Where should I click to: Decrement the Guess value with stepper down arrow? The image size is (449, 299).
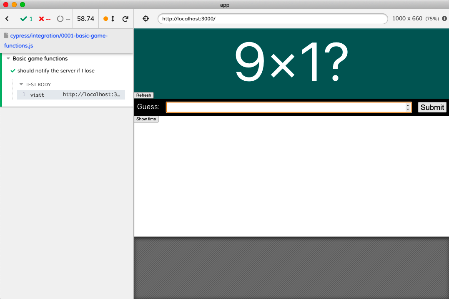tap(408, 109)
